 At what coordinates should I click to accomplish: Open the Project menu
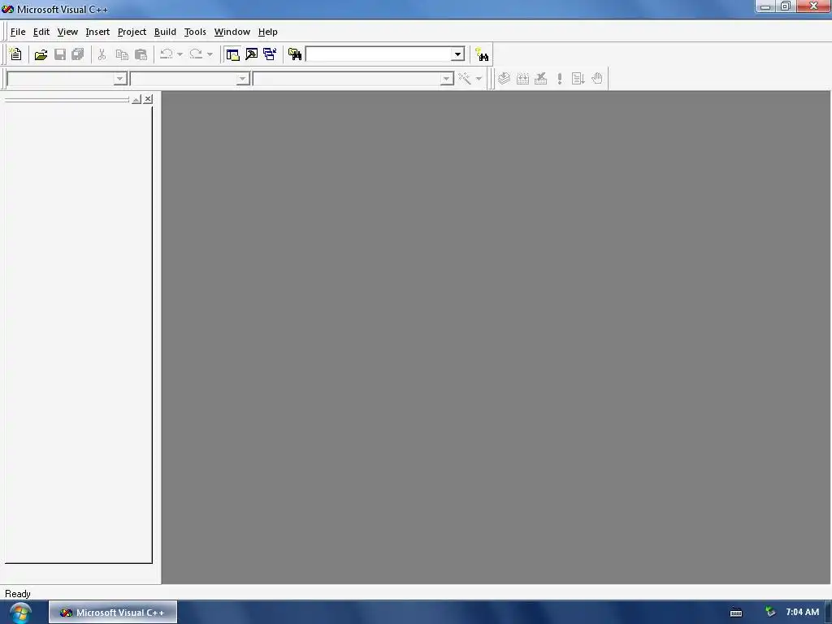tap(132, 32)
